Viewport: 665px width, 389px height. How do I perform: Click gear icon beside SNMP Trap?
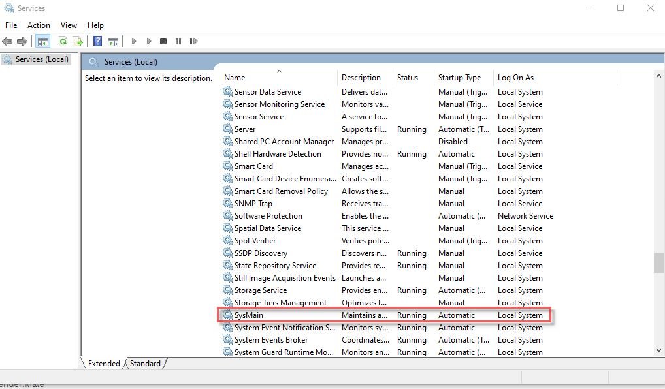pos(228,204)
